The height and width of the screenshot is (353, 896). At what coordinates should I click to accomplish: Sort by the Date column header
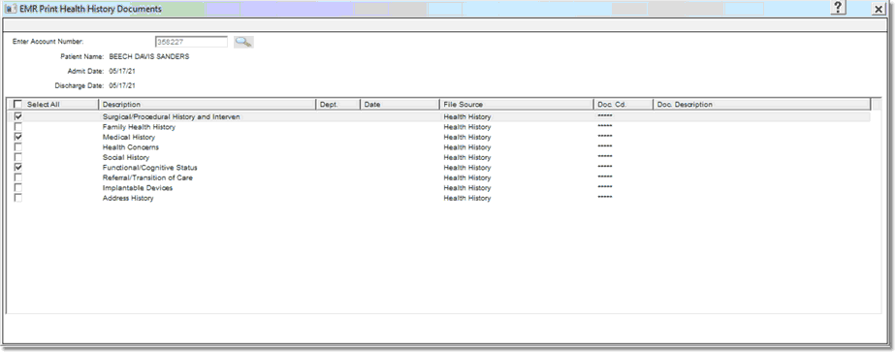(x=400, y=105)
